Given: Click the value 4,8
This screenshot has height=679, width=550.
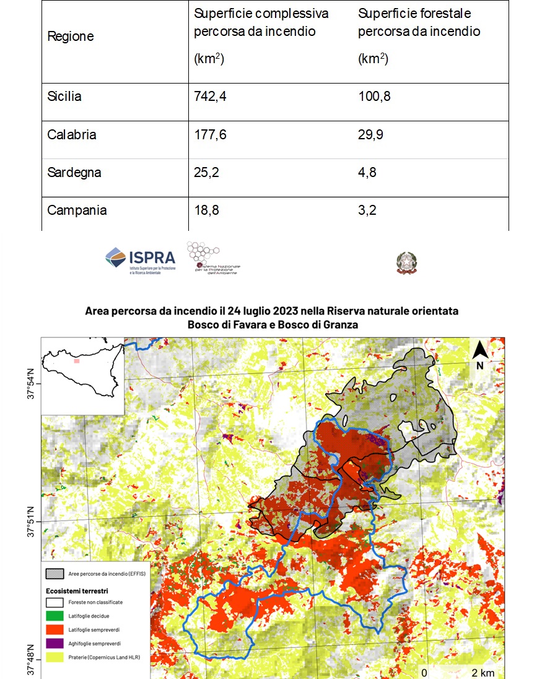Looking at the screenshot, I should (367, 172).
